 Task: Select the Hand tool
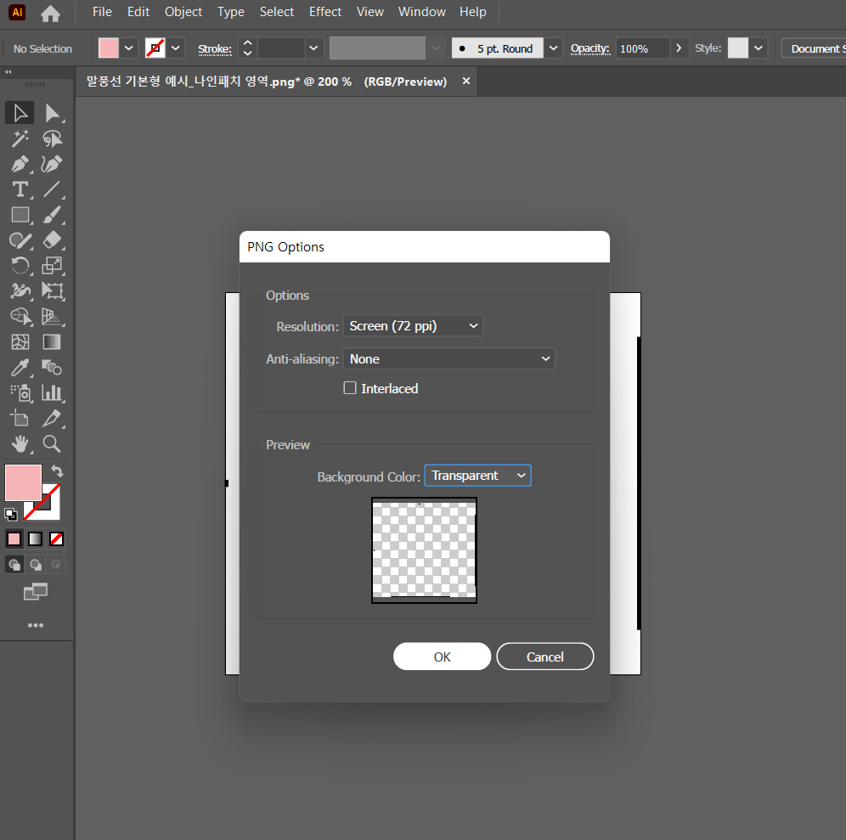tap(20, 443)
